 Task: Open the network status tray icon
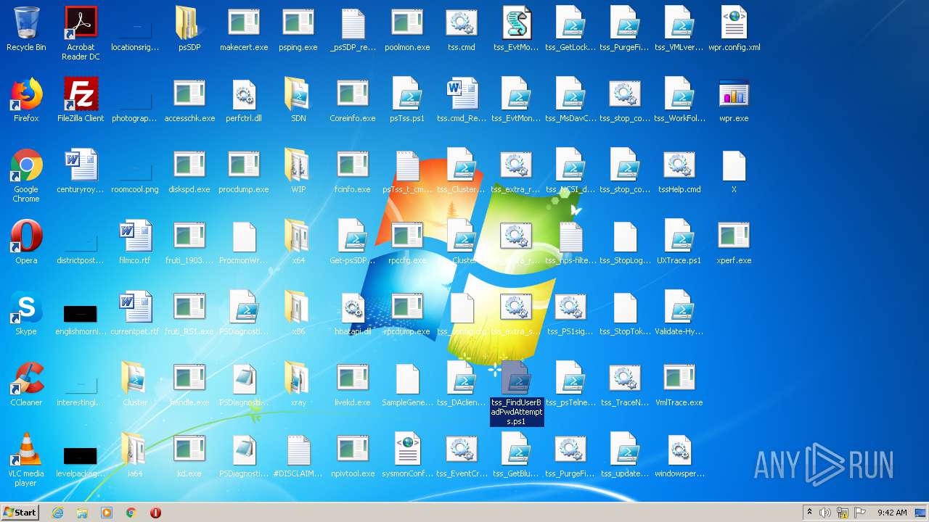pyautogui.click(x=843, y=513)
